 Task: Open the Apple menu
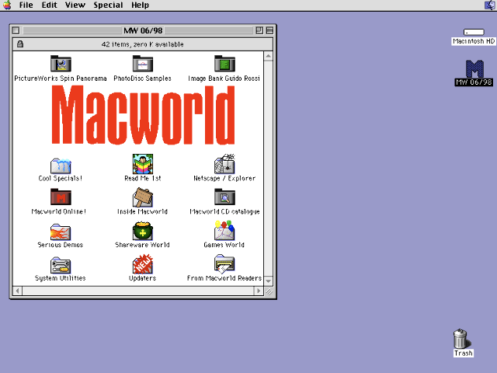7,5
